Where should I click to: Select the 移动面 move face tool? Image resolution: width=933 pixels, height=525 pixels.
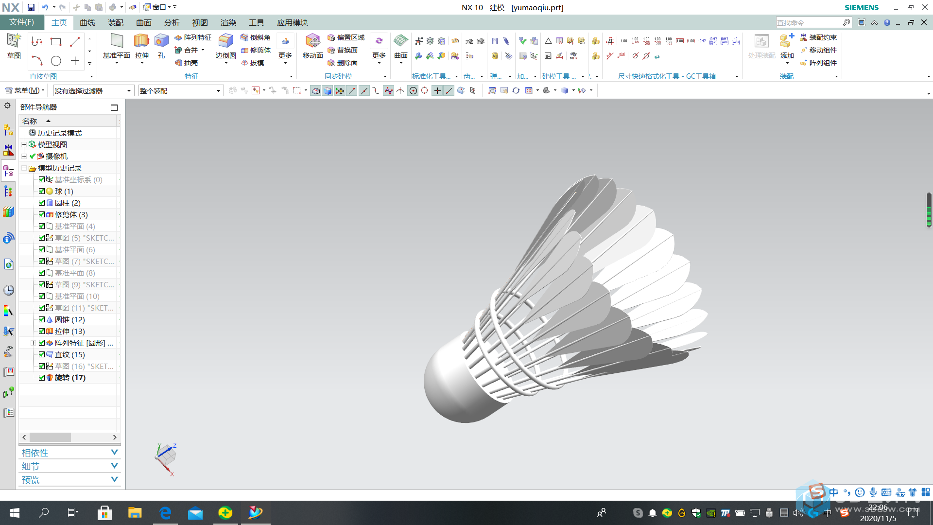pyautogui.click(x=312, y=46)
